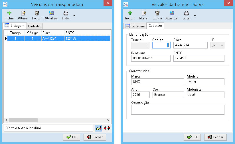Click the row indicator triangle in grid
Image resolution: width=235 pixels, height=144 pixels.
click(6, 38)
